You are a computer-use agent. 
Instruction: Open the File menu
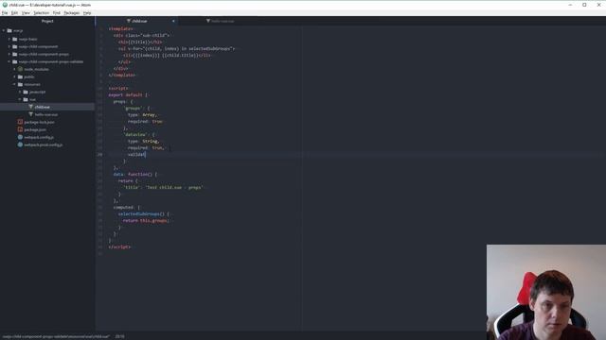(5, 12)
